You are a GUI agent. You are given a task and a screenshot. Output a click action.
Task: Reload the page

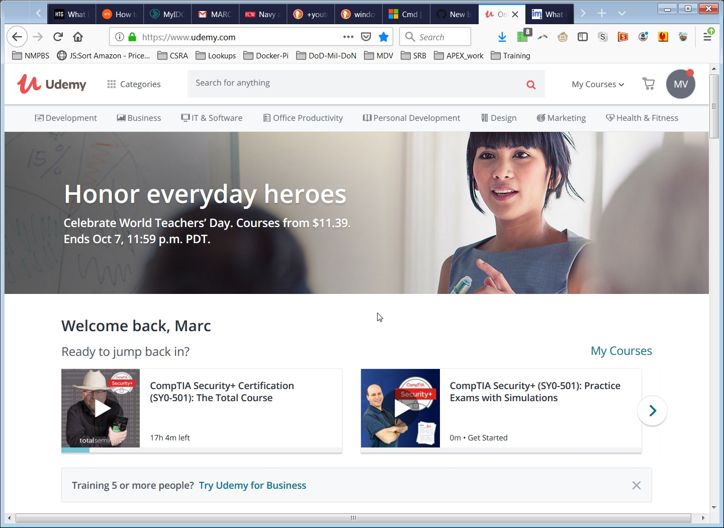pos(58,37)
